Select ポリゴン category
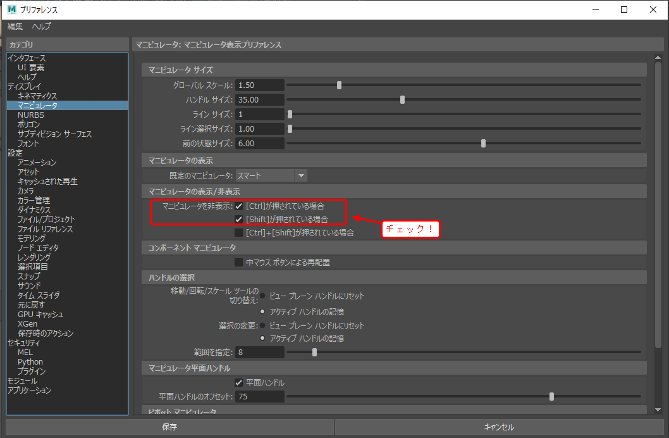 (28, 124)
